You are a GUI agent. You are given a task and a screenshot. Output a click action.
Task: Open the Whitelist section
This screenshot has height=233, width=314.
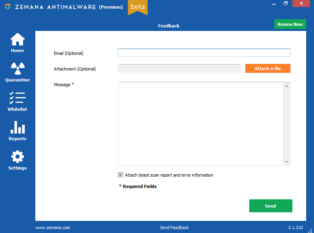(17, 101)
